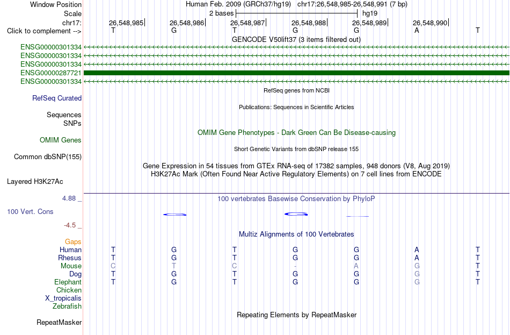Click the Layered H3K27Ac label
The width and height of the screenshot is (510, 335).
tap(35, 182)
